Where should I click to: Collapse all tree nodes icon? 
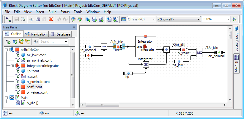coord(28,41)
